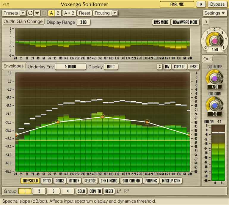
Task: Click envelope RESET button
Action: tap(194, 67)
